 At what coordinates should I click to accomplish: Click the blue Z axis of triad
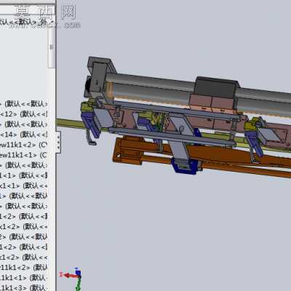point(78,272)
